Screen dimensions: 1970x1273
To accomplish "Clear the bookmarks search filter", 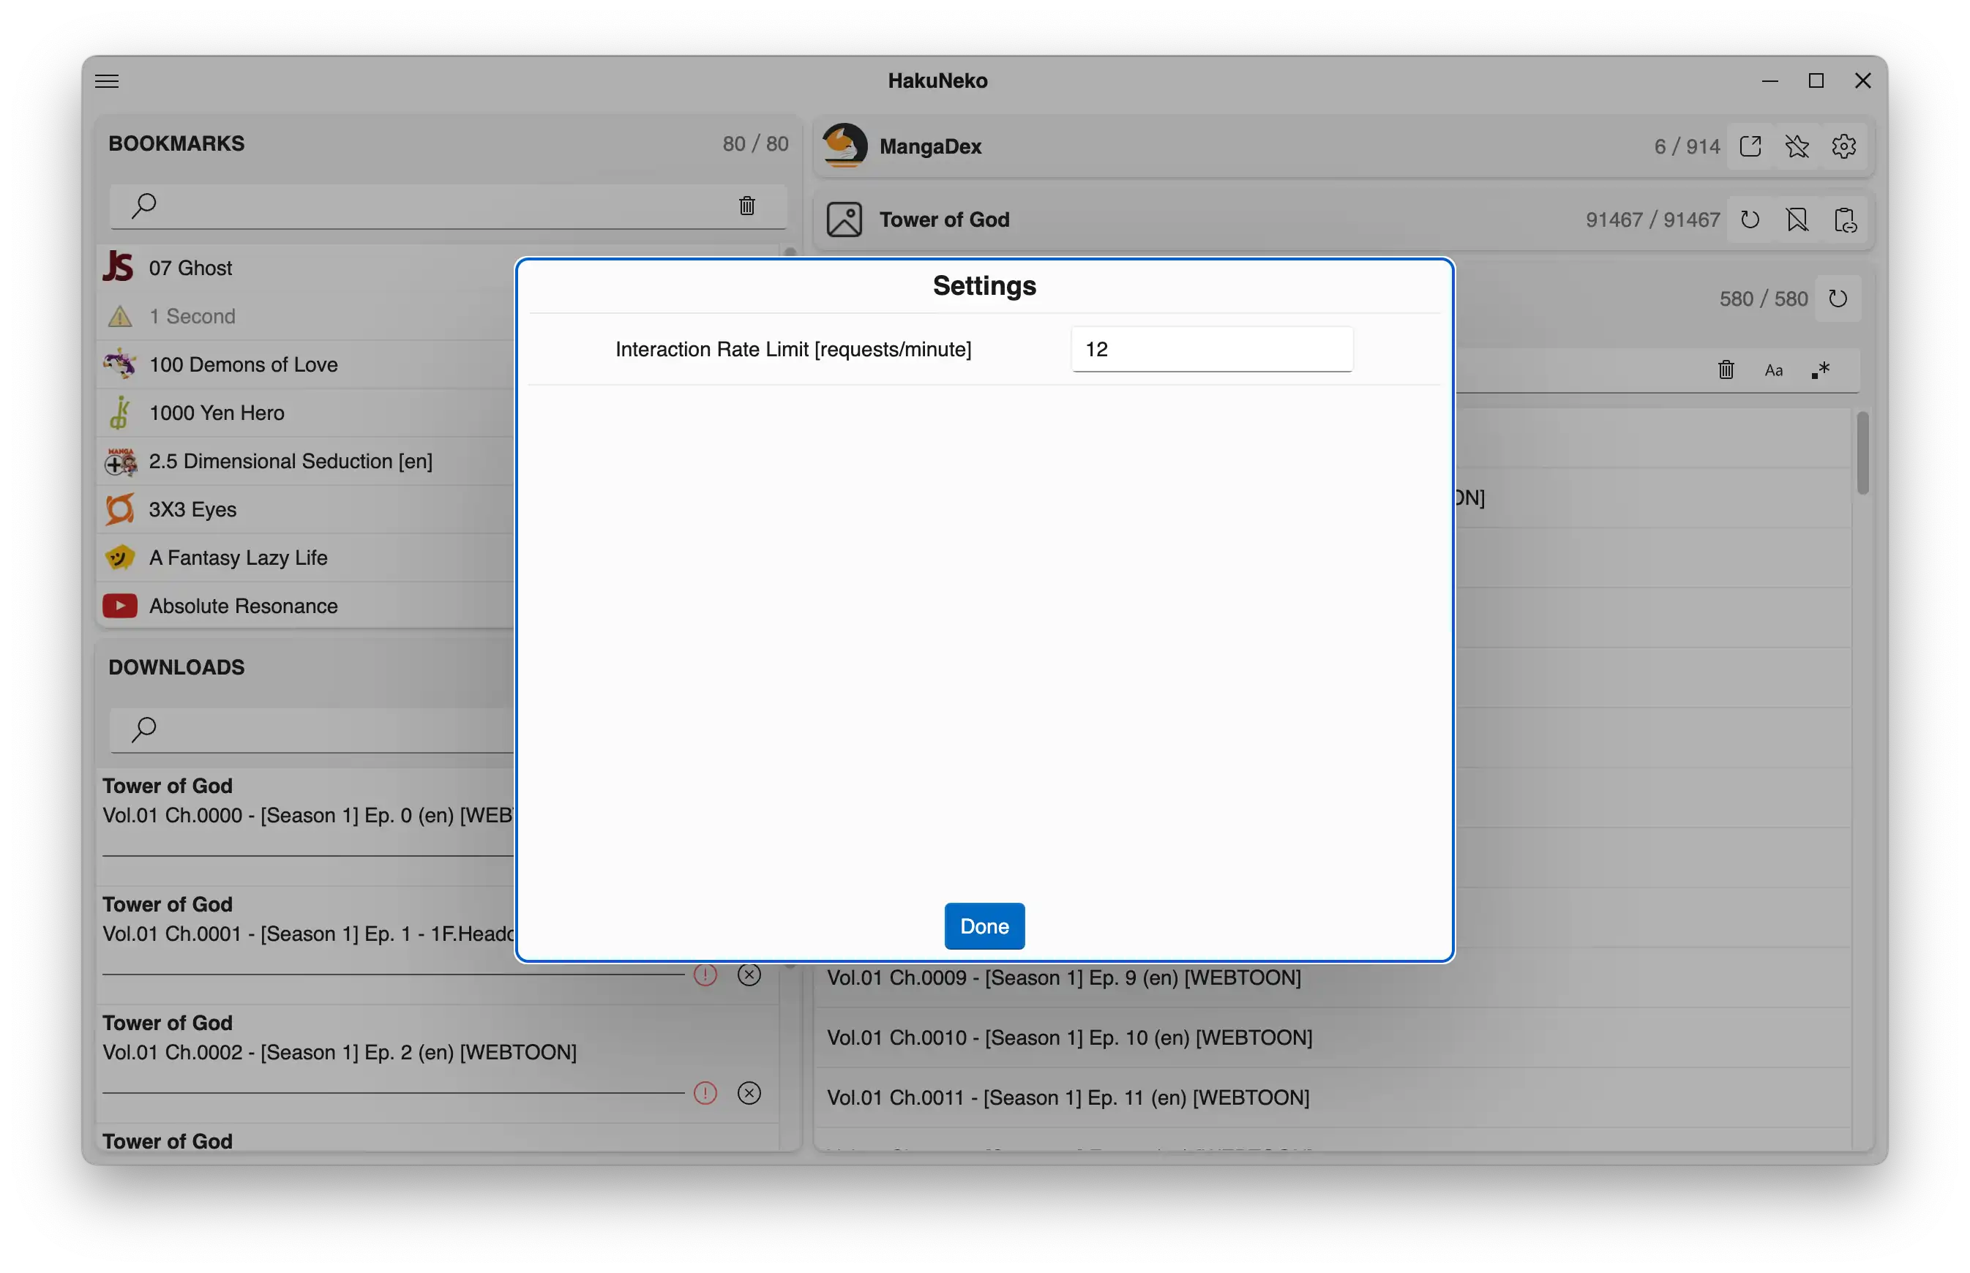I will (746, 206).
